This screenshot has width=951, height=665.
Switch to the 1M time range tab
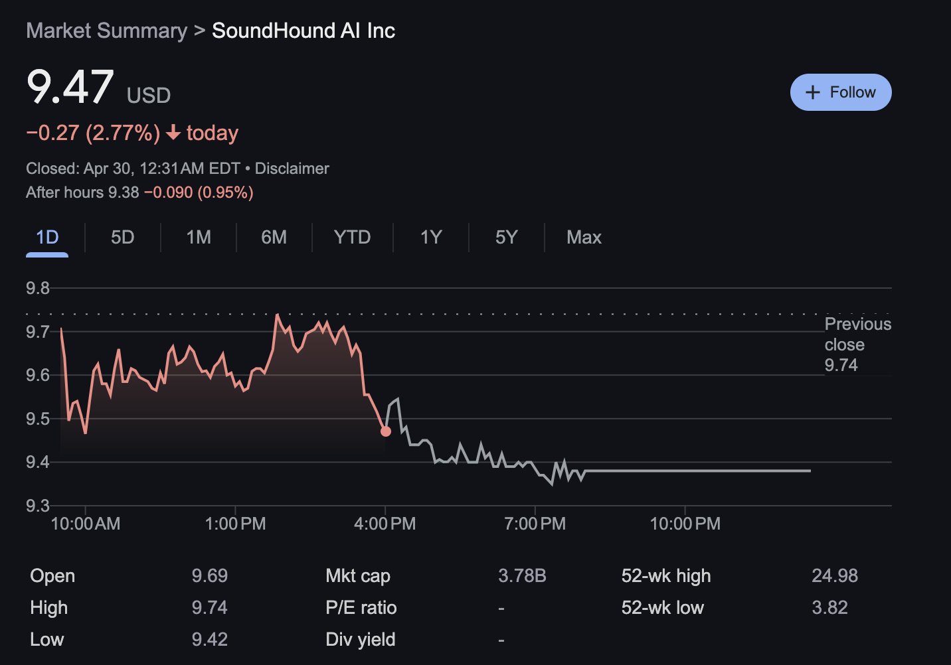point(199,238)
